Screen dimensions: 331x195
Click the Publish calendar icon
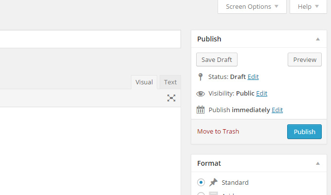click(x=201, y=110)
